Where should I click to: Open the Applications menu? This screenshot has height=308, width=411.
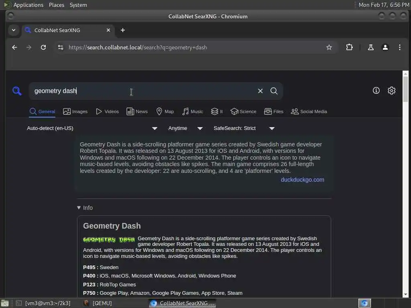coord(28,5)
